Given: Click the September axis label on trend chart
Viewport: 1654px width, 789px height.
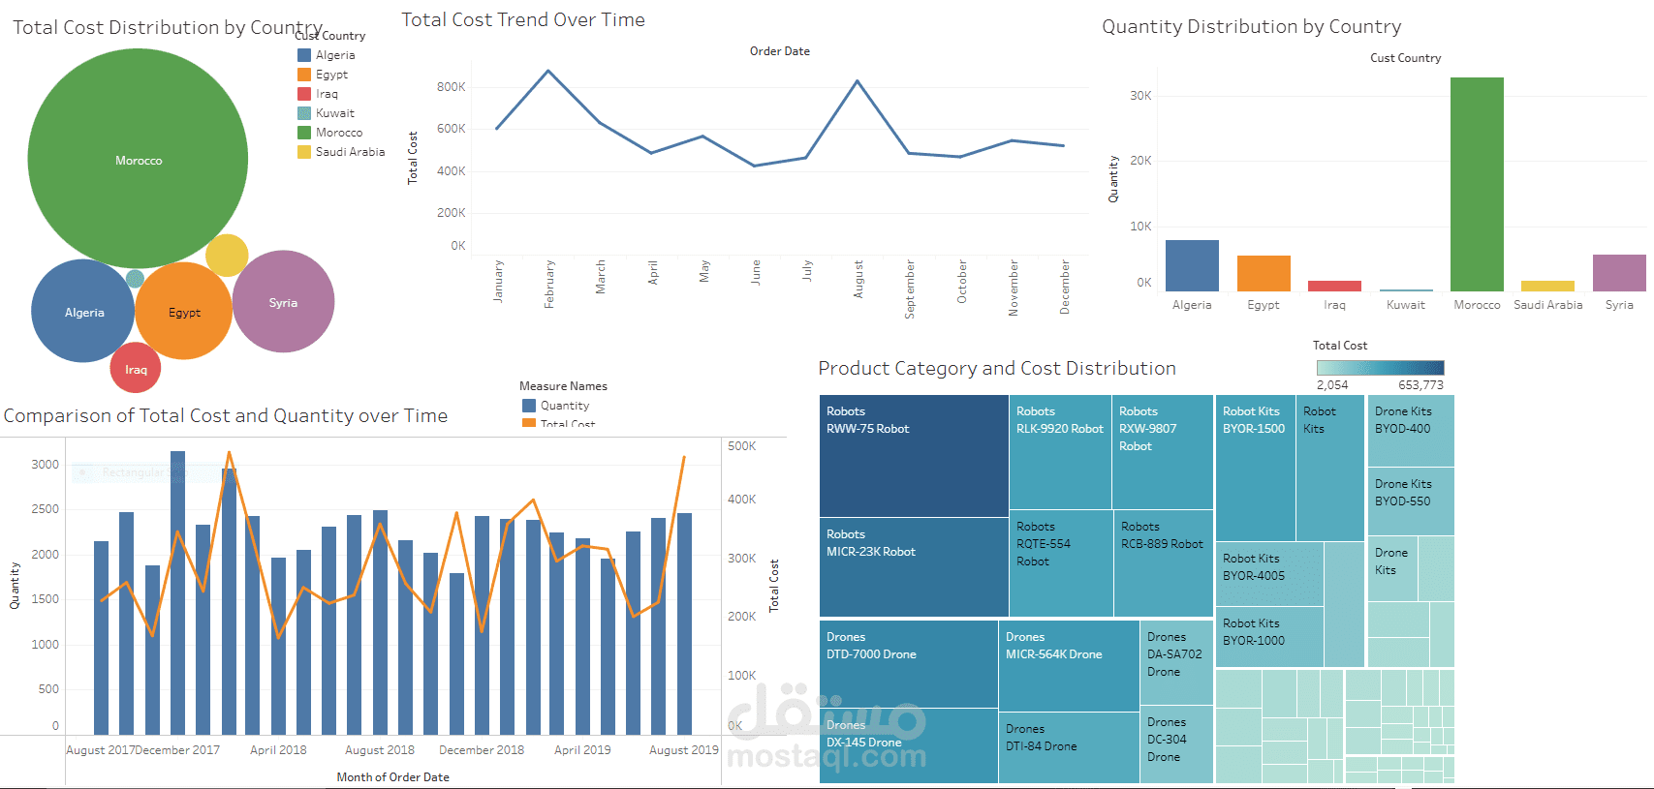Looking at the screenshot, I should click(x=909, y=288).
